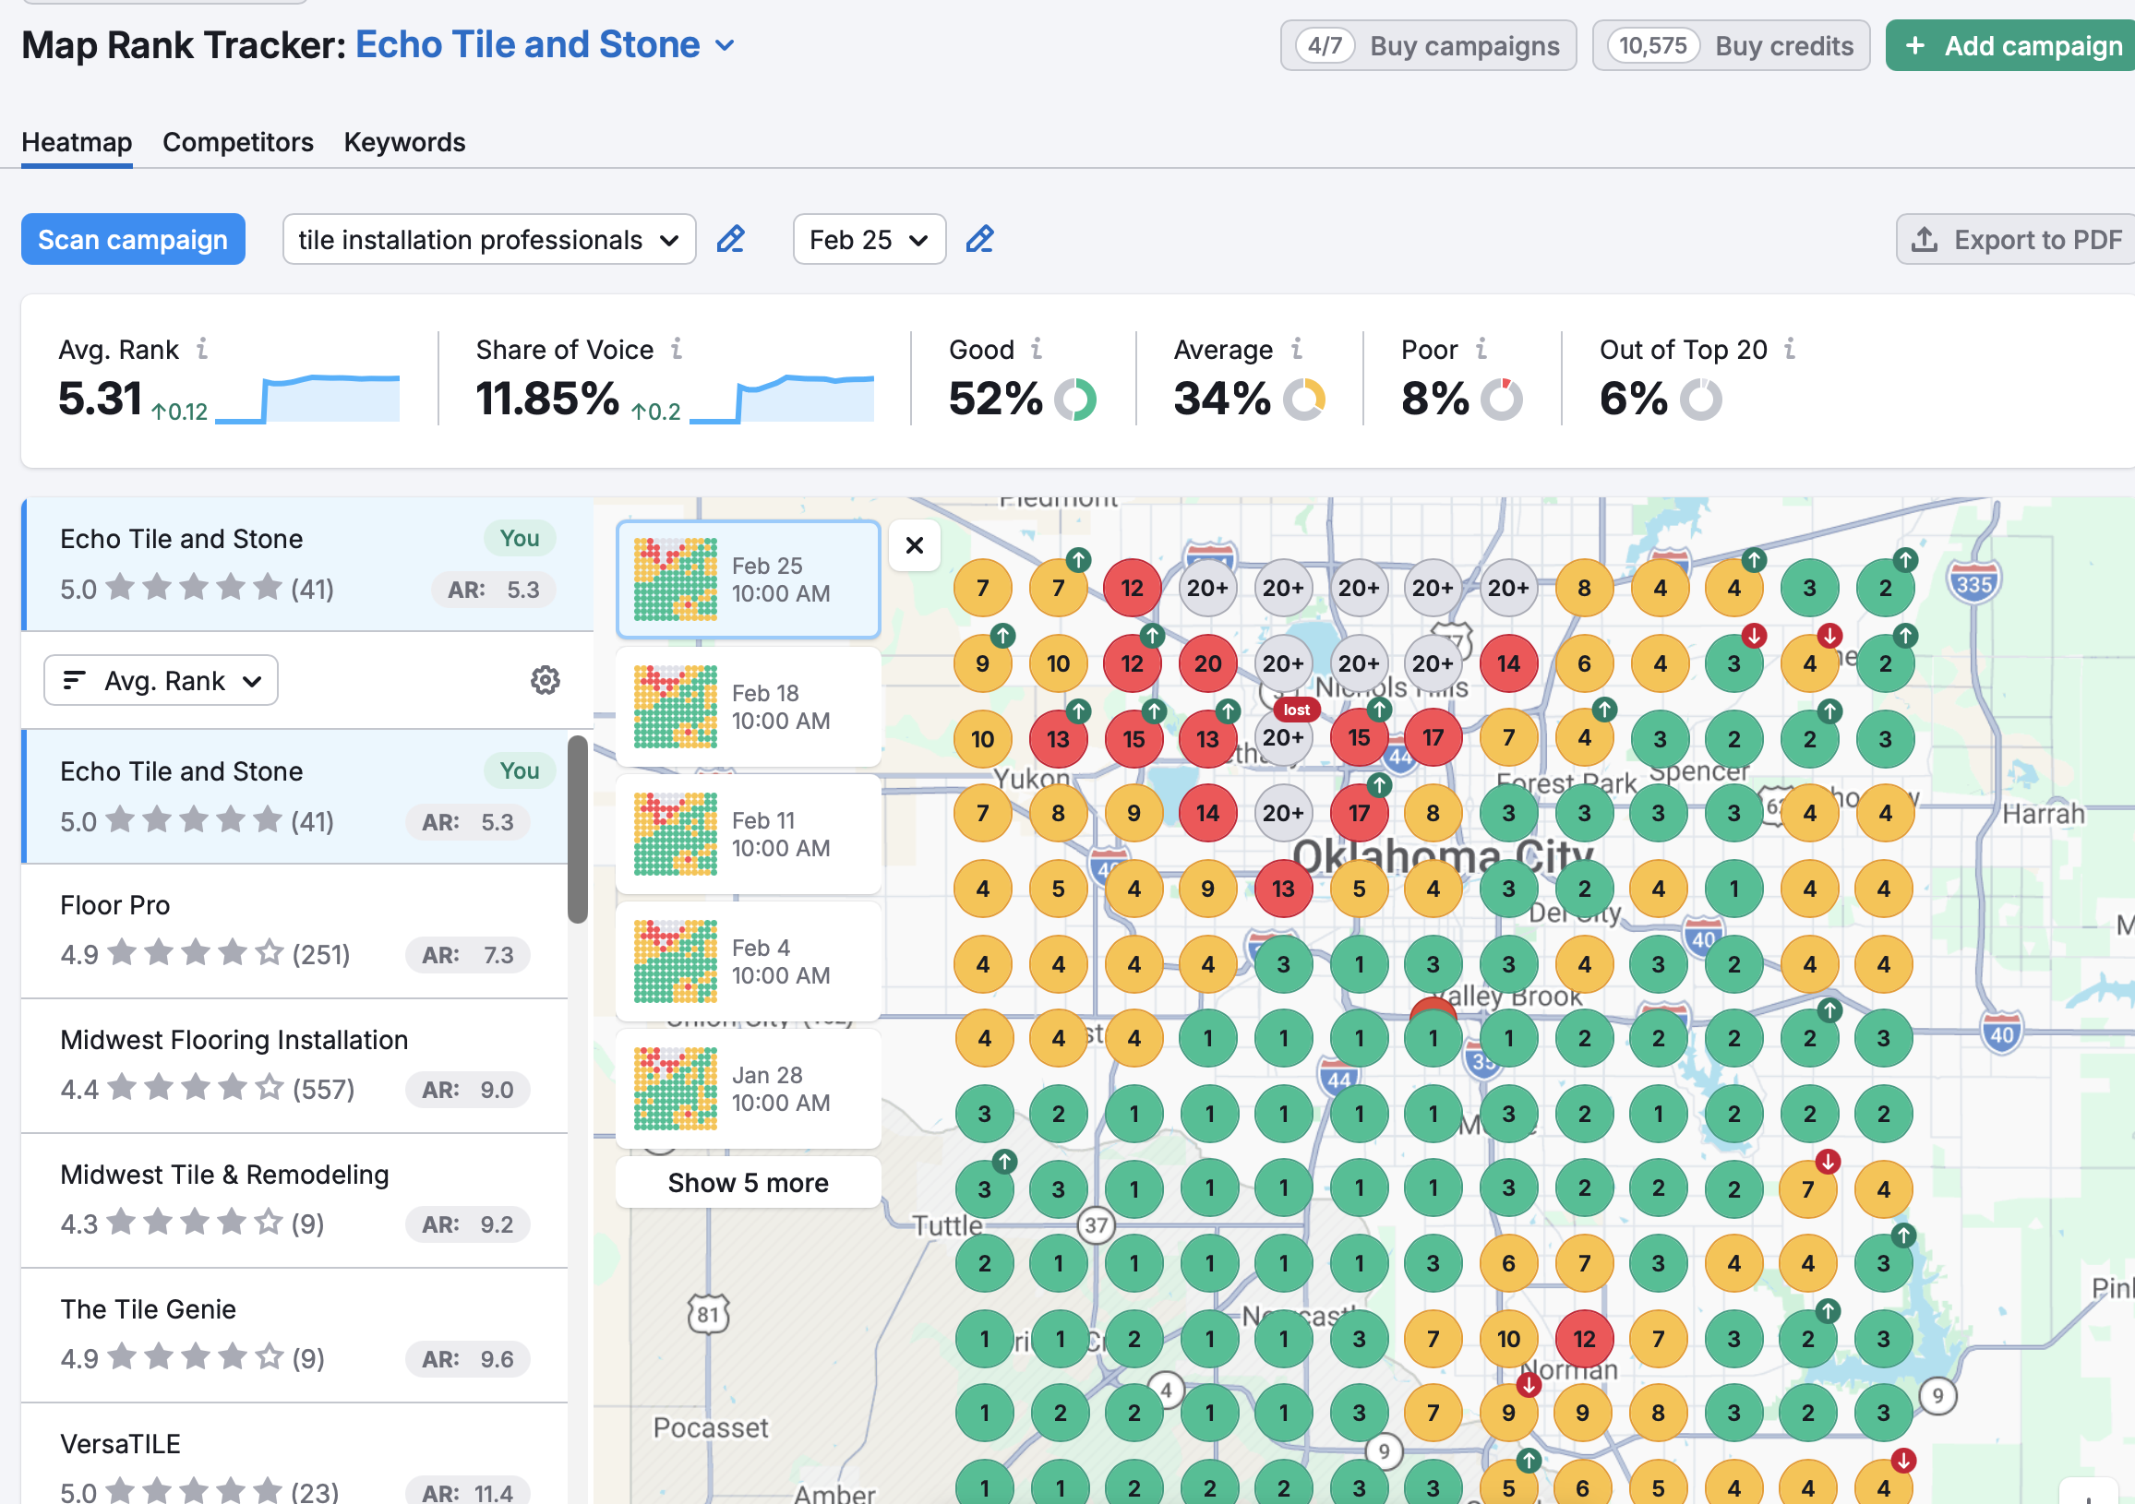Click the edit pencil next to keyword selector

pyautogui.click(x=731, y=239)
